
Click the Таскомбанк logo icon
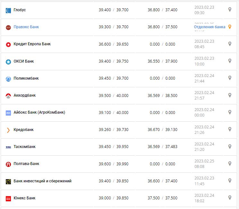tap(8, 147)
